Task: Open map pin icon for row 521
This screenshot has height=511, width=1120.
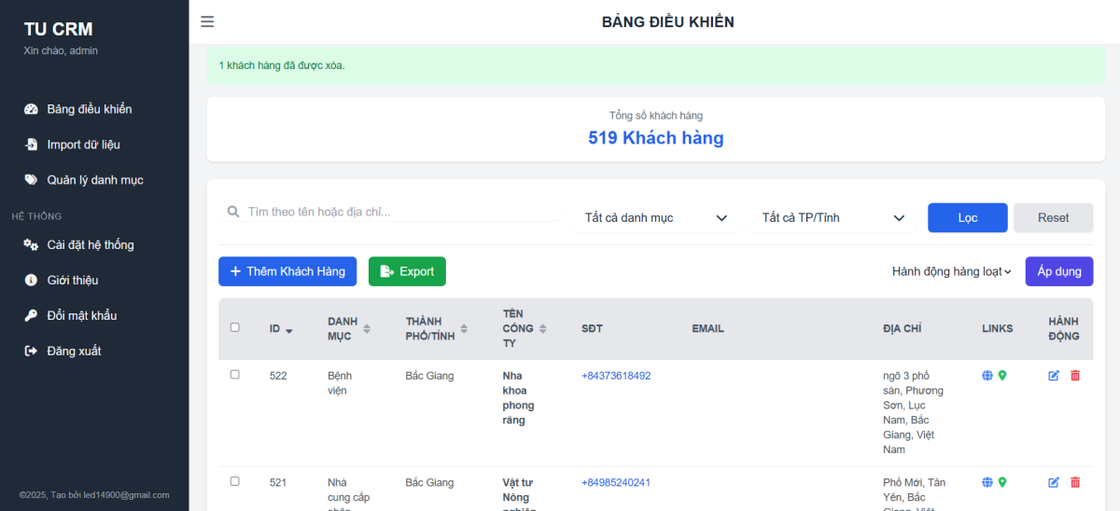Action: [1002, 483]
